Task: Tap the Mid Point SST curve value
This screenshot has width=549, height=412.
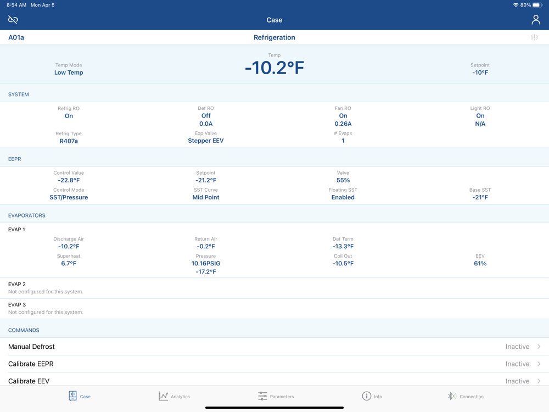Action: click(206, 197)
